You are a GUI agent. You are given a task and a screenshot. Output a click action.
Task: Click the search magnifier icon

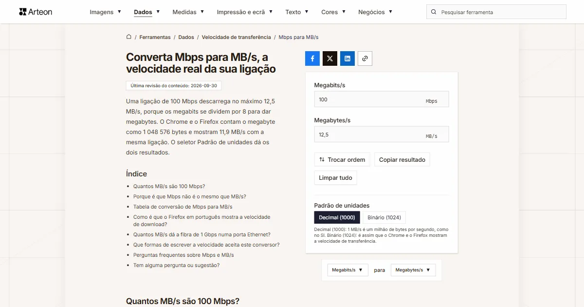point(434,12)
